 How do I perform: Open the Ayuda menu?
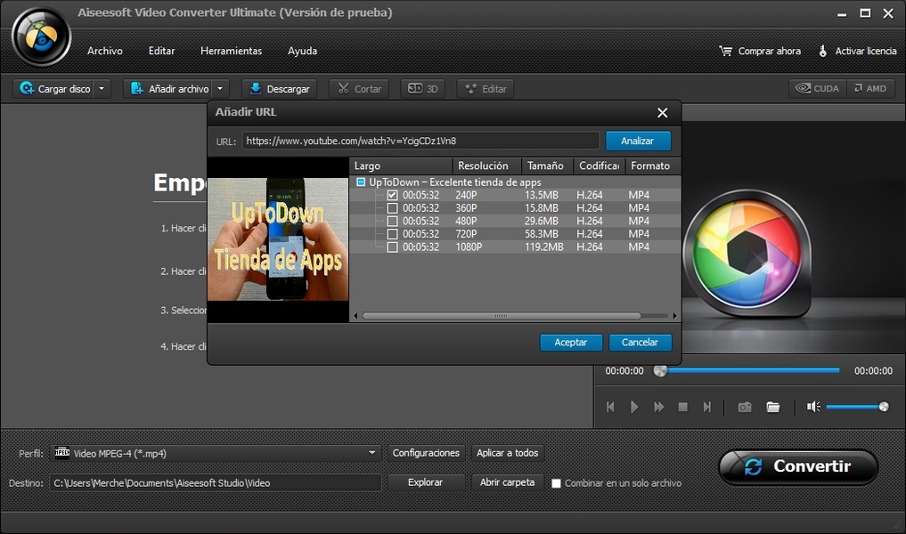pyautogui.click(x=302, y=51)
